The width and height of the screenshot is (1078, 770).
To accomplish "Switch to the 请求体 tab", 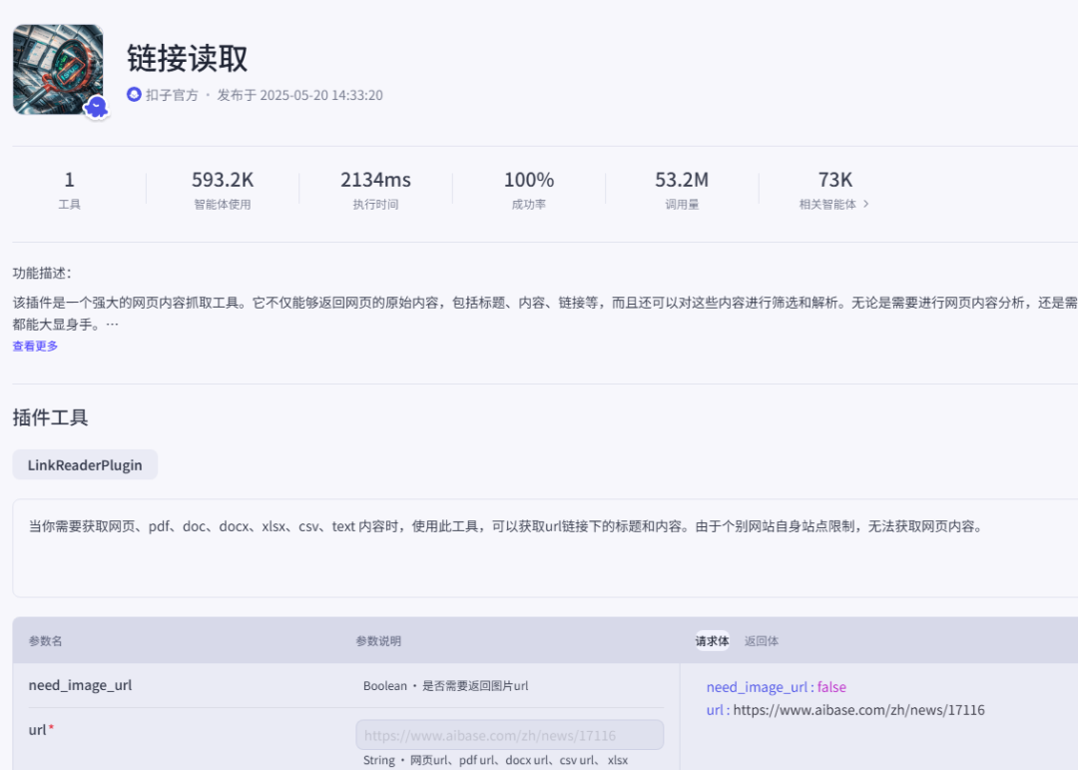I will [712, 641].
